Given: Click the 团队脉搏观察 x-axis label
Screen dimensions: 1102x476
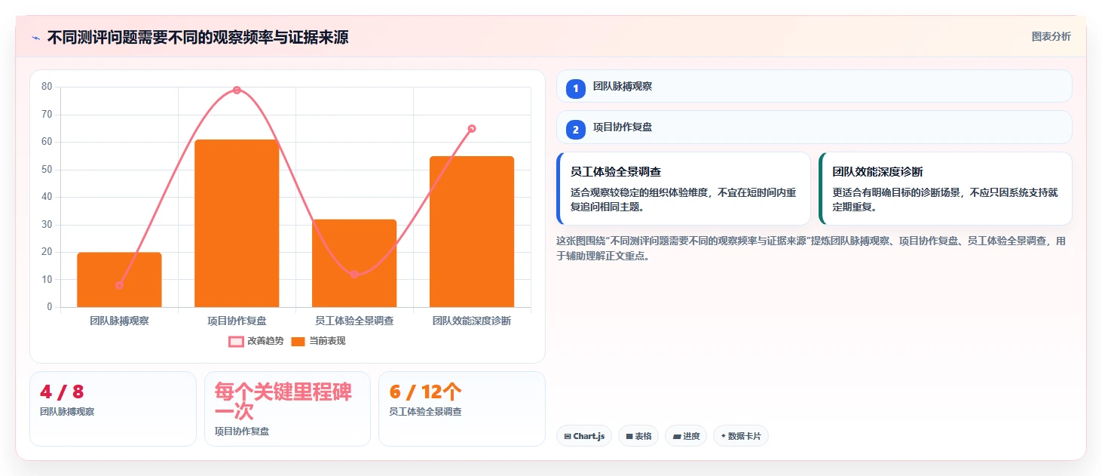Looking at the screenshot, I should [119, 321].
